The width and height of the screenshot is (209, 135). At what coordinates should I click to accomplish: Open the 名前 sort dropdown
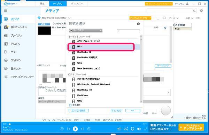[189, 18]
